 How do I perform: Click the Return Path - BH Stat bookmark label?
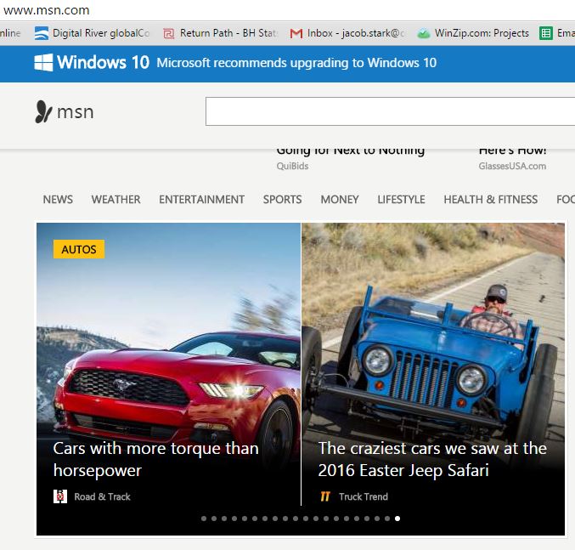tap(228, 33)
